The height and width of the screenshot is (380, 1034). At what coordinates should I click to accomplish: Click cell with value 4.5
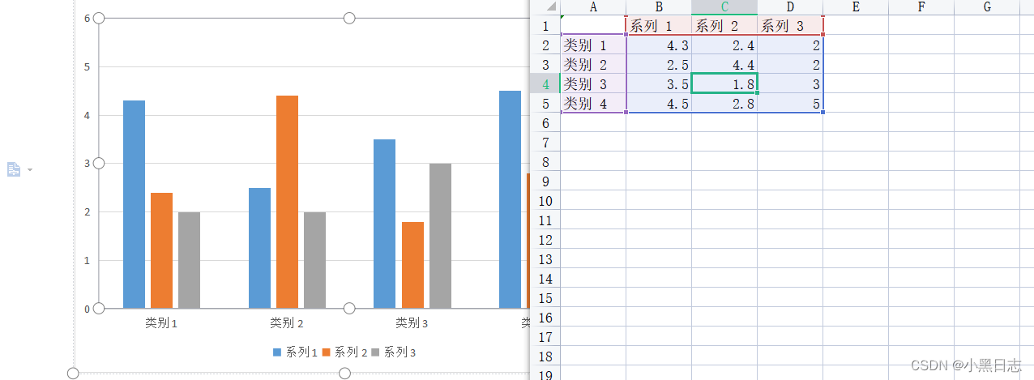click(659, 103)
